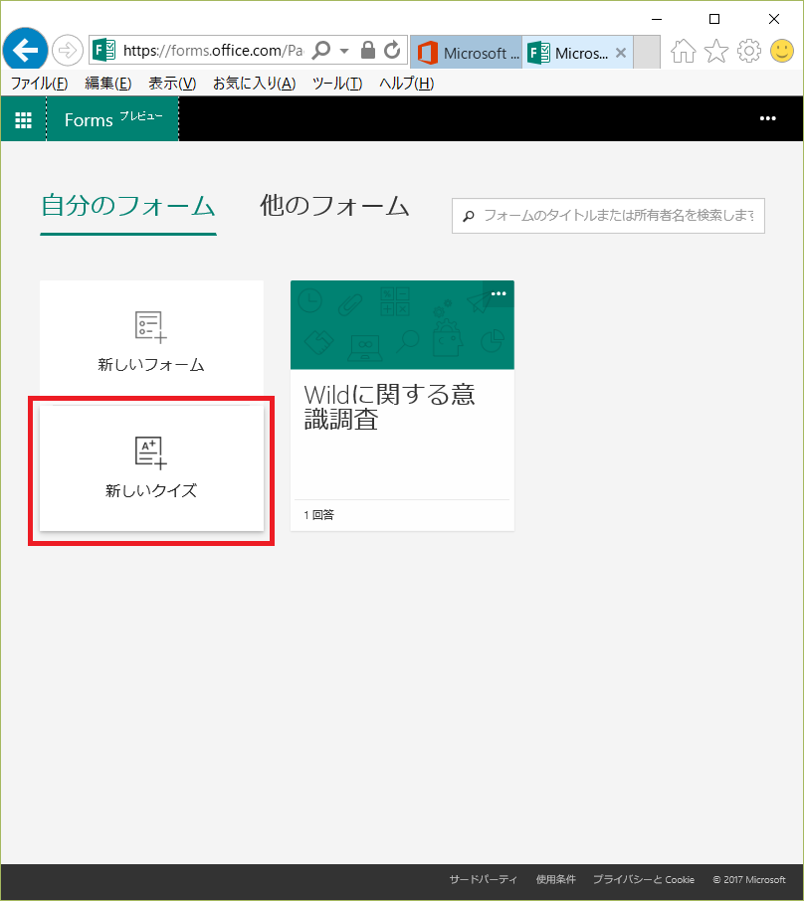This screenshot has height=901, width=804.
Task: Click the search box magnifier icon
Action: [x=469, y=216]
